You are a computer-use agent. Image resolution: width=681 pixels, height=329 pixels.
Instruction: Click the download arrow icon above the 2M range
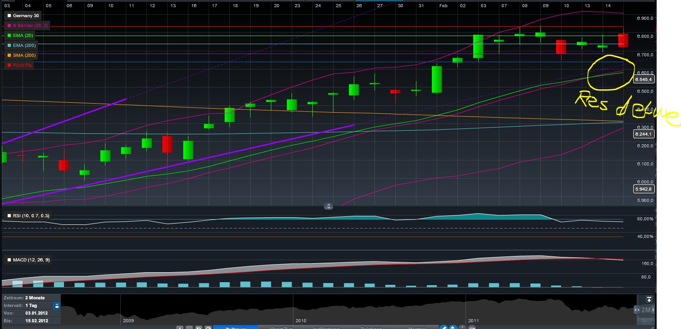[x=649, y=300]
